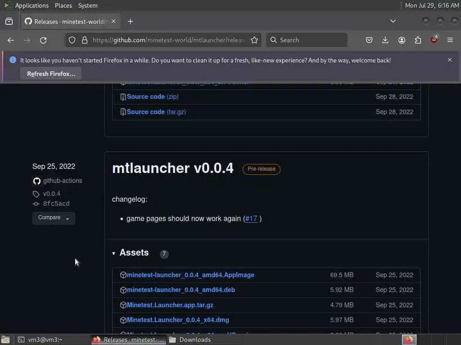Viewport: 461px width, 345px height.
Task: Open commit 8fc5acd link
Action: tap(56, 203)
